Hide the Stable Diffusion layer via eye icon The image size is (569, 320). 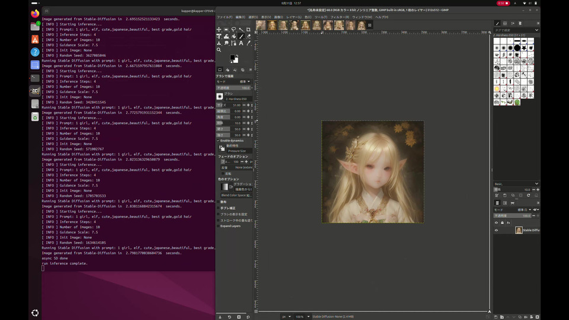pos(497,230)
